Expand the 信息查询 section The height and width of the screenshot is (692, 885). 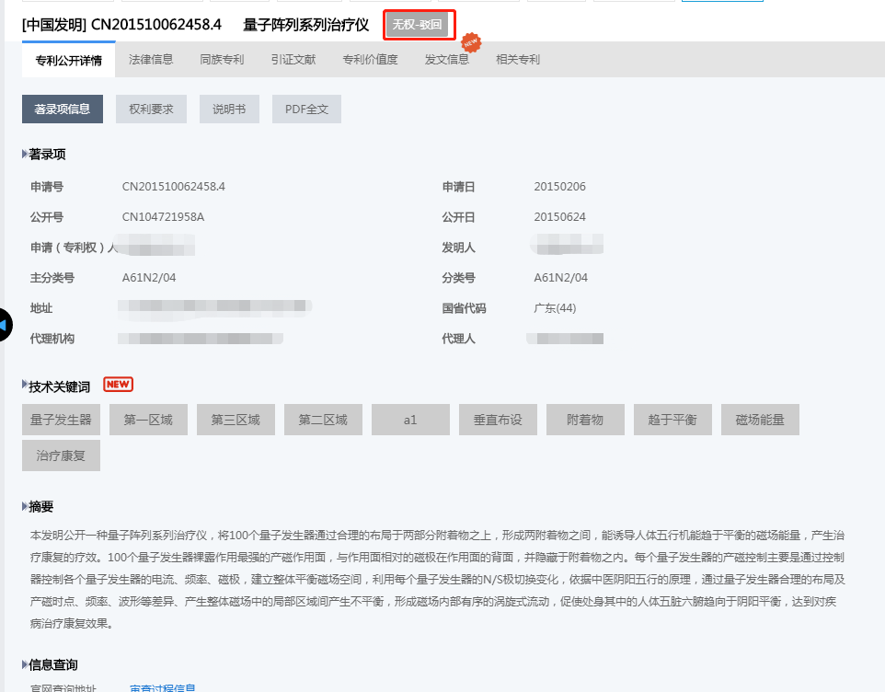[25, 665]
